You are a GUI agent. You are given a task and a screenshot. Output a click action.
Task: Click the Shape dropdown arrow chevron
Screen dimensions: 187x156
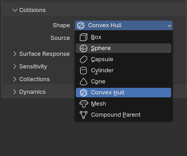point(169,26)
